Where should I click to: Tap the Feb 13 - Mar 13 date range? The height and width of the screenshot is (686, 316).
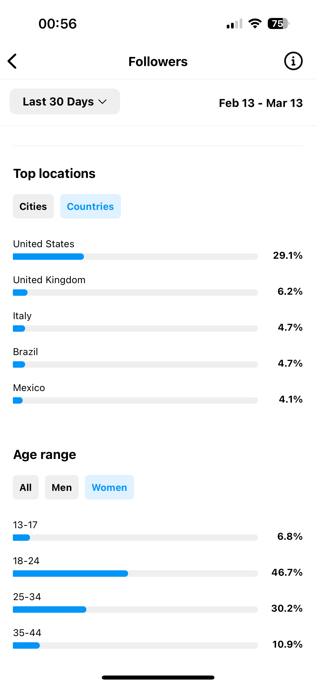pyautogui.click(x=261, y=103)
